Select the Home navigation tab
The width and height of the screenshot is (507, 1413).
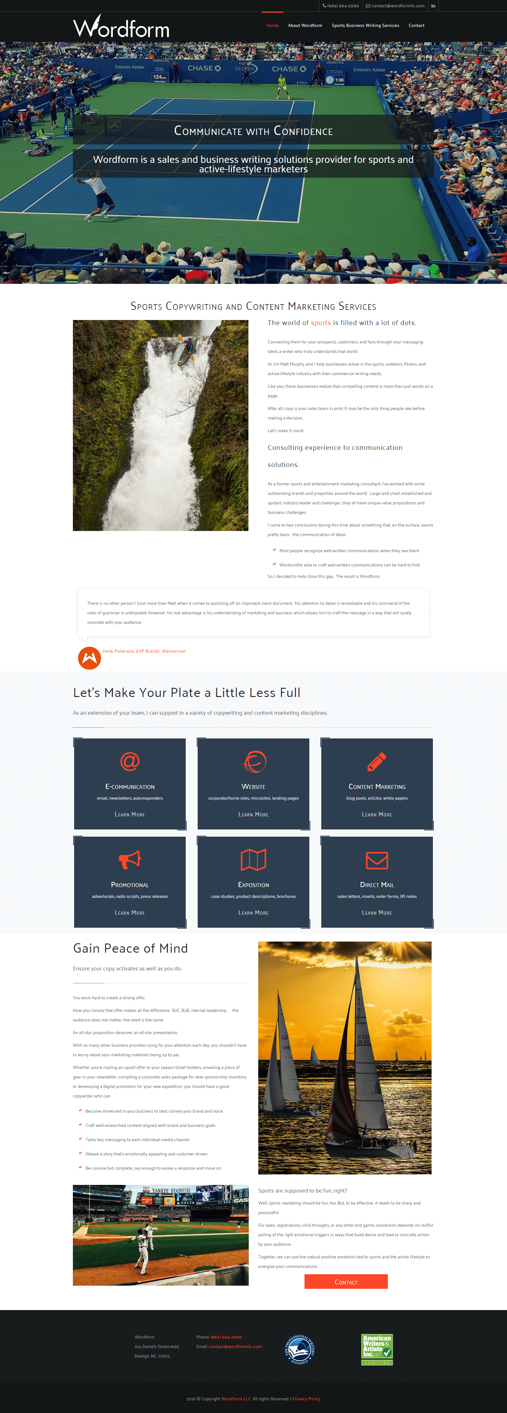point(273,25)
